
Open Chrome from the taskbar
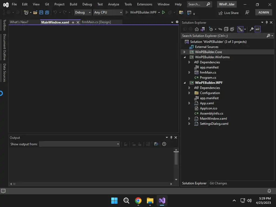[x=138, y=201]
